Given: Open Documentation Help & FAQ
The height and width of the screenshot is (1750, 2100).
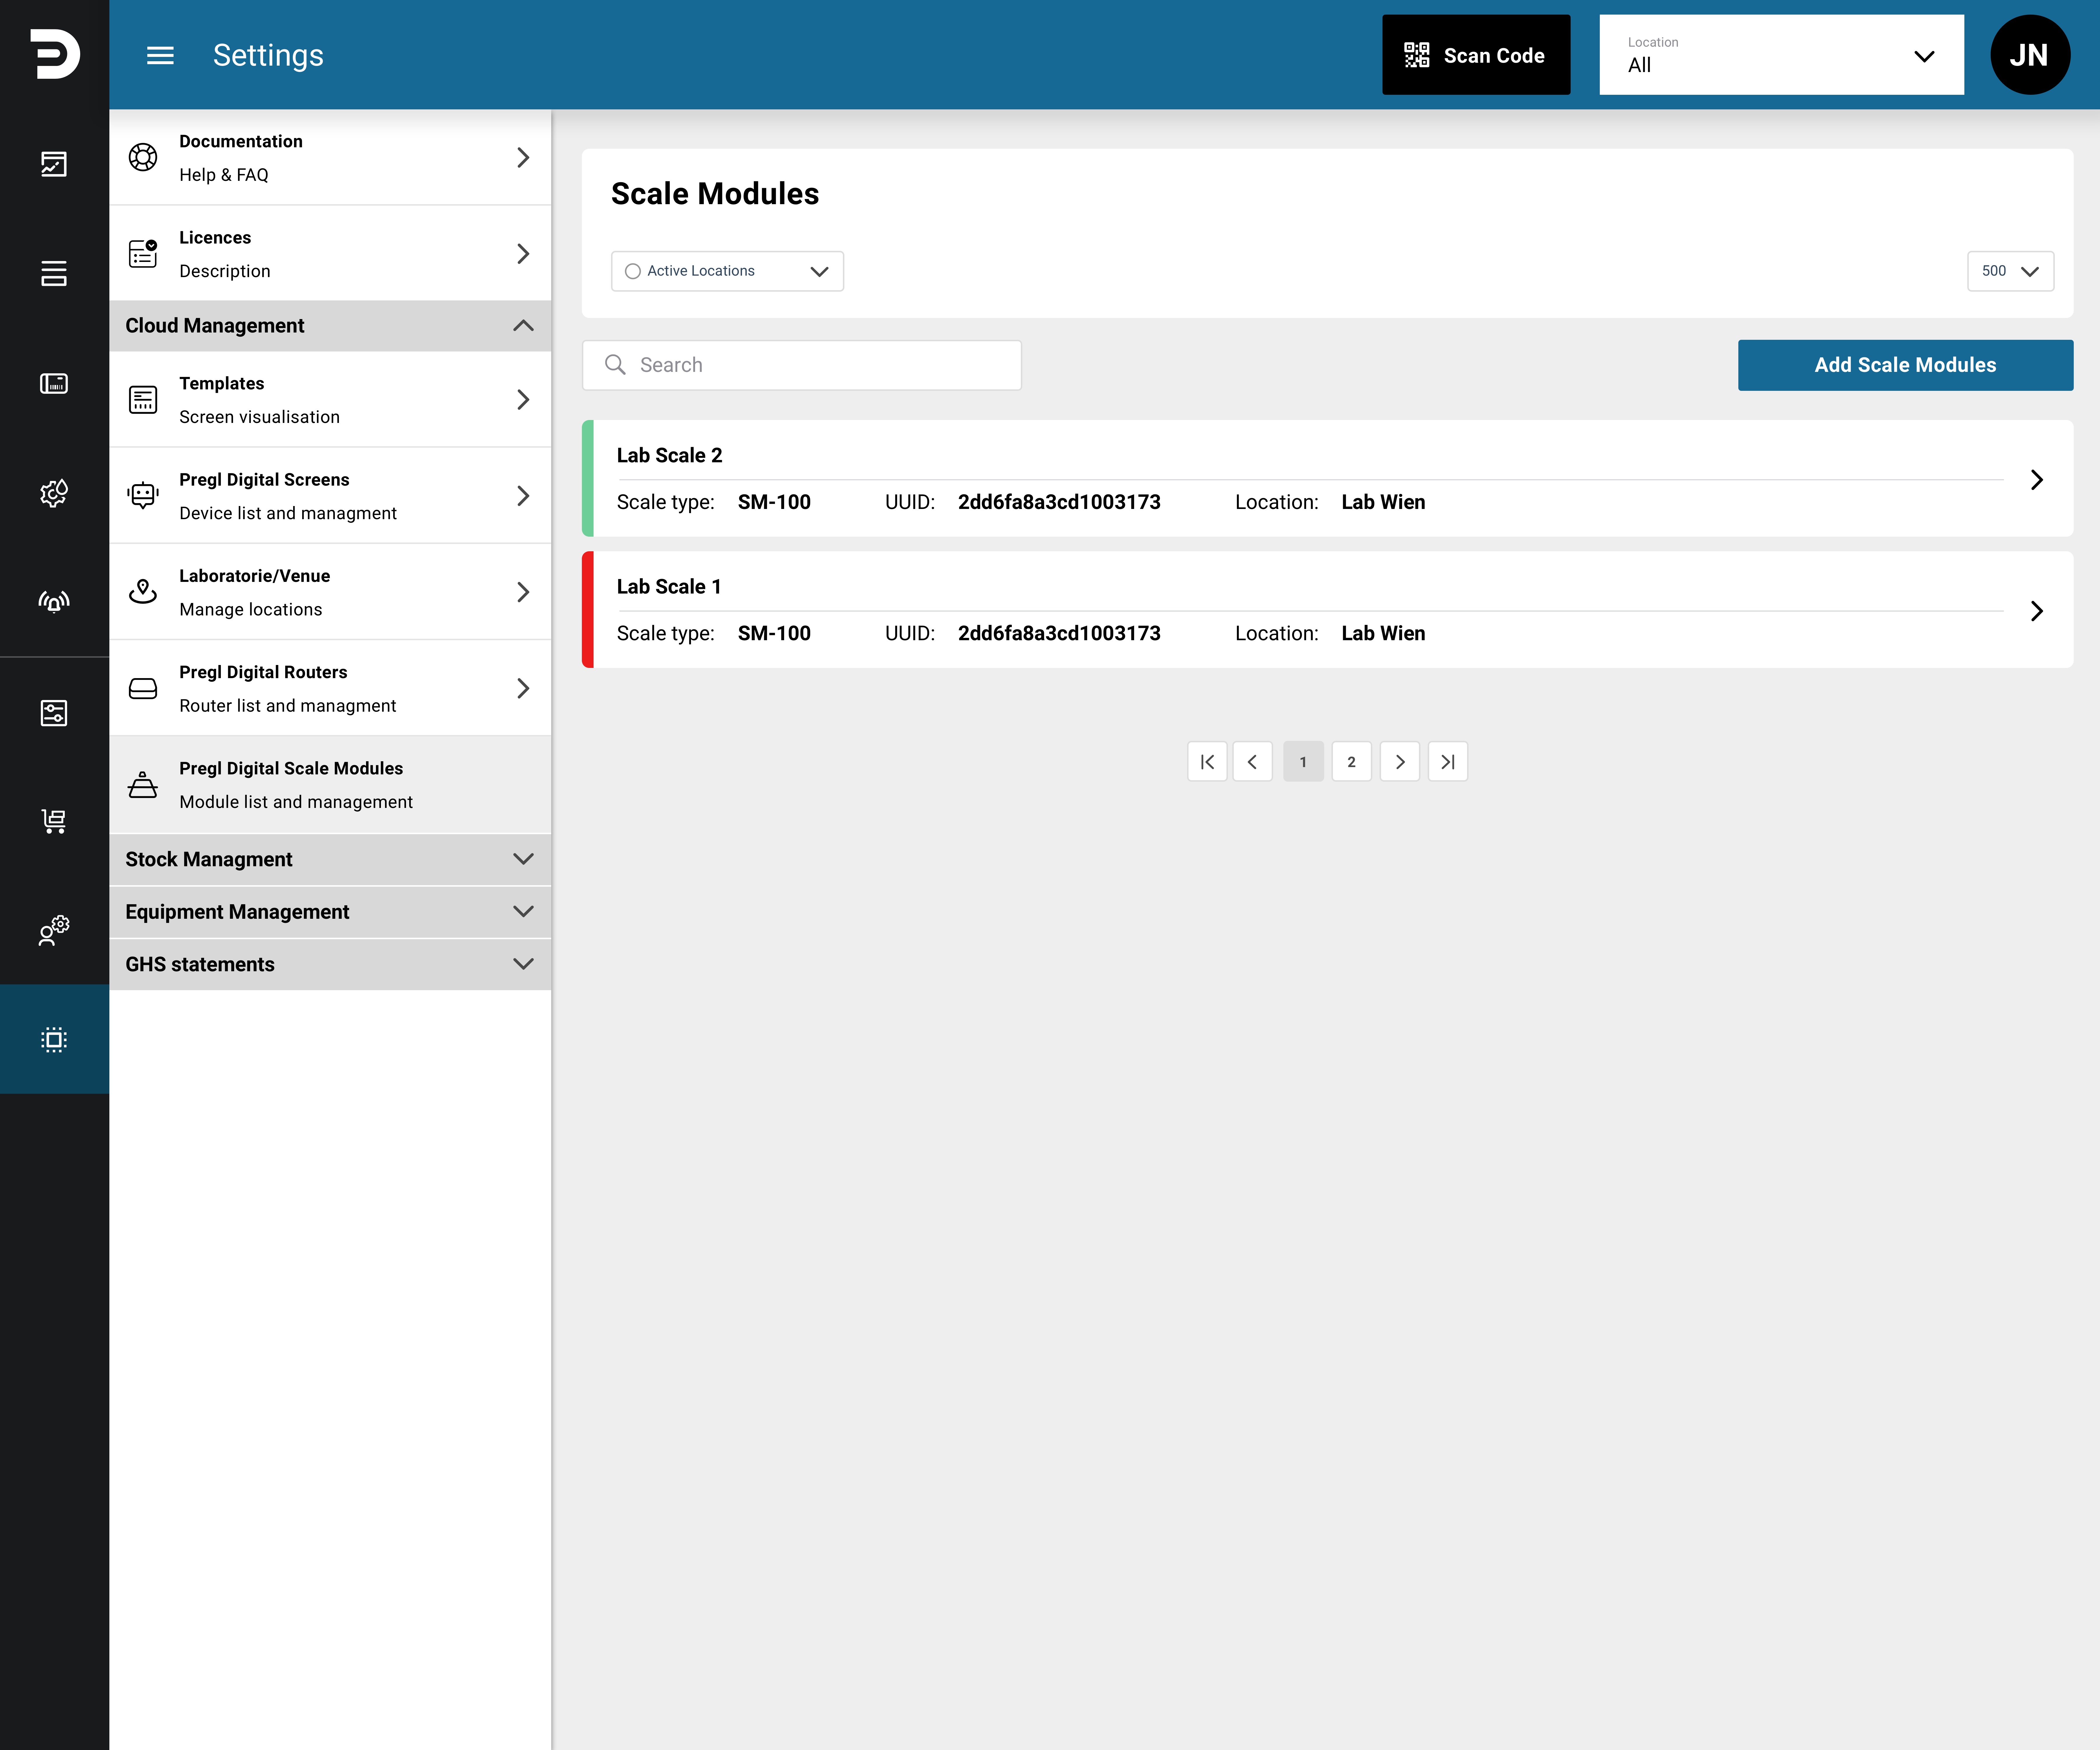Looking at the screenshot, I should click(x=330, y=157).
